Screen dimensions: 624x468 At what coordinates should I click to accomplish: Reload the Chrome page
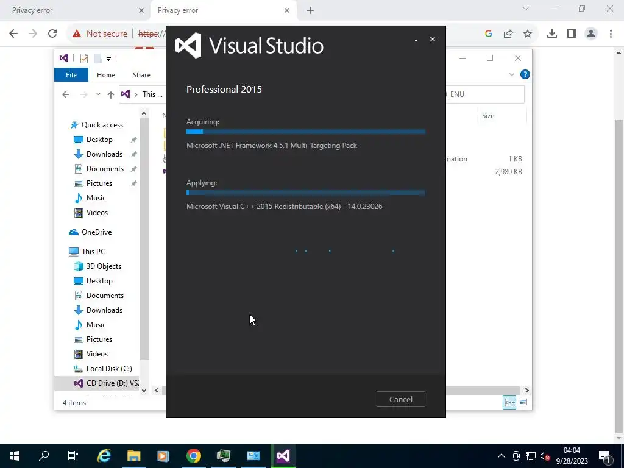(x=52, y=34)
